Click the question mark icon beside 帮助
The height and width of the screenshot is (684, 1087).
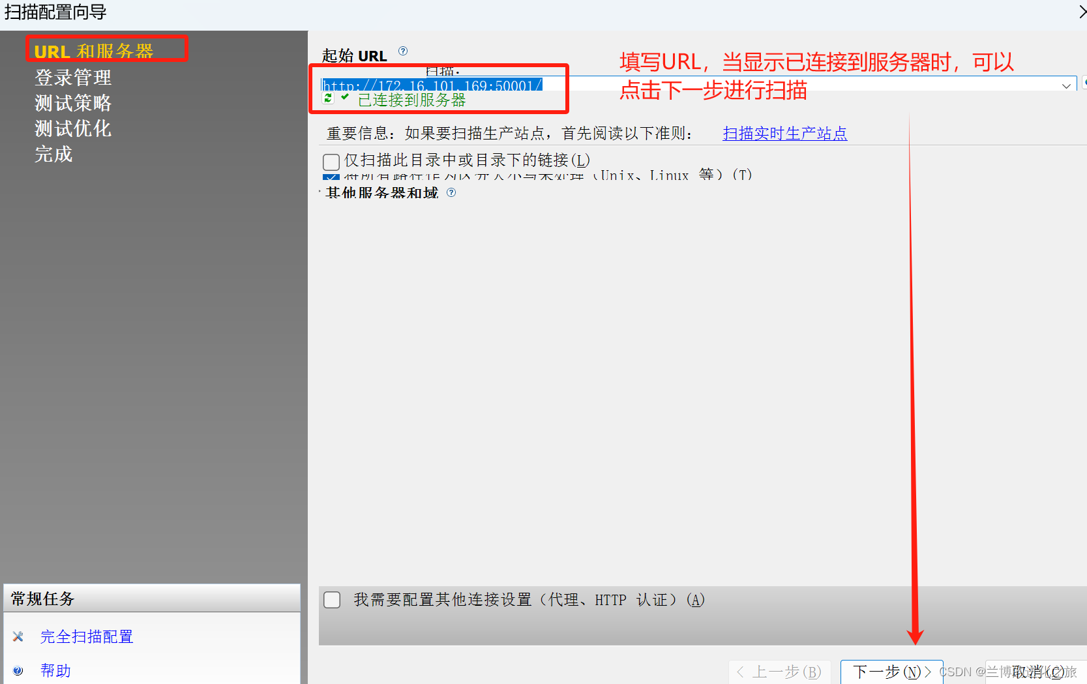[x=18, y=670]
